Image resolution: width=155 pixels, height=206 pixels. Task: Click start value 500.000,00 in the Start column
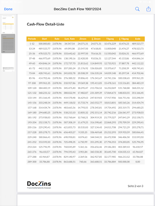(x=44, y=44)
